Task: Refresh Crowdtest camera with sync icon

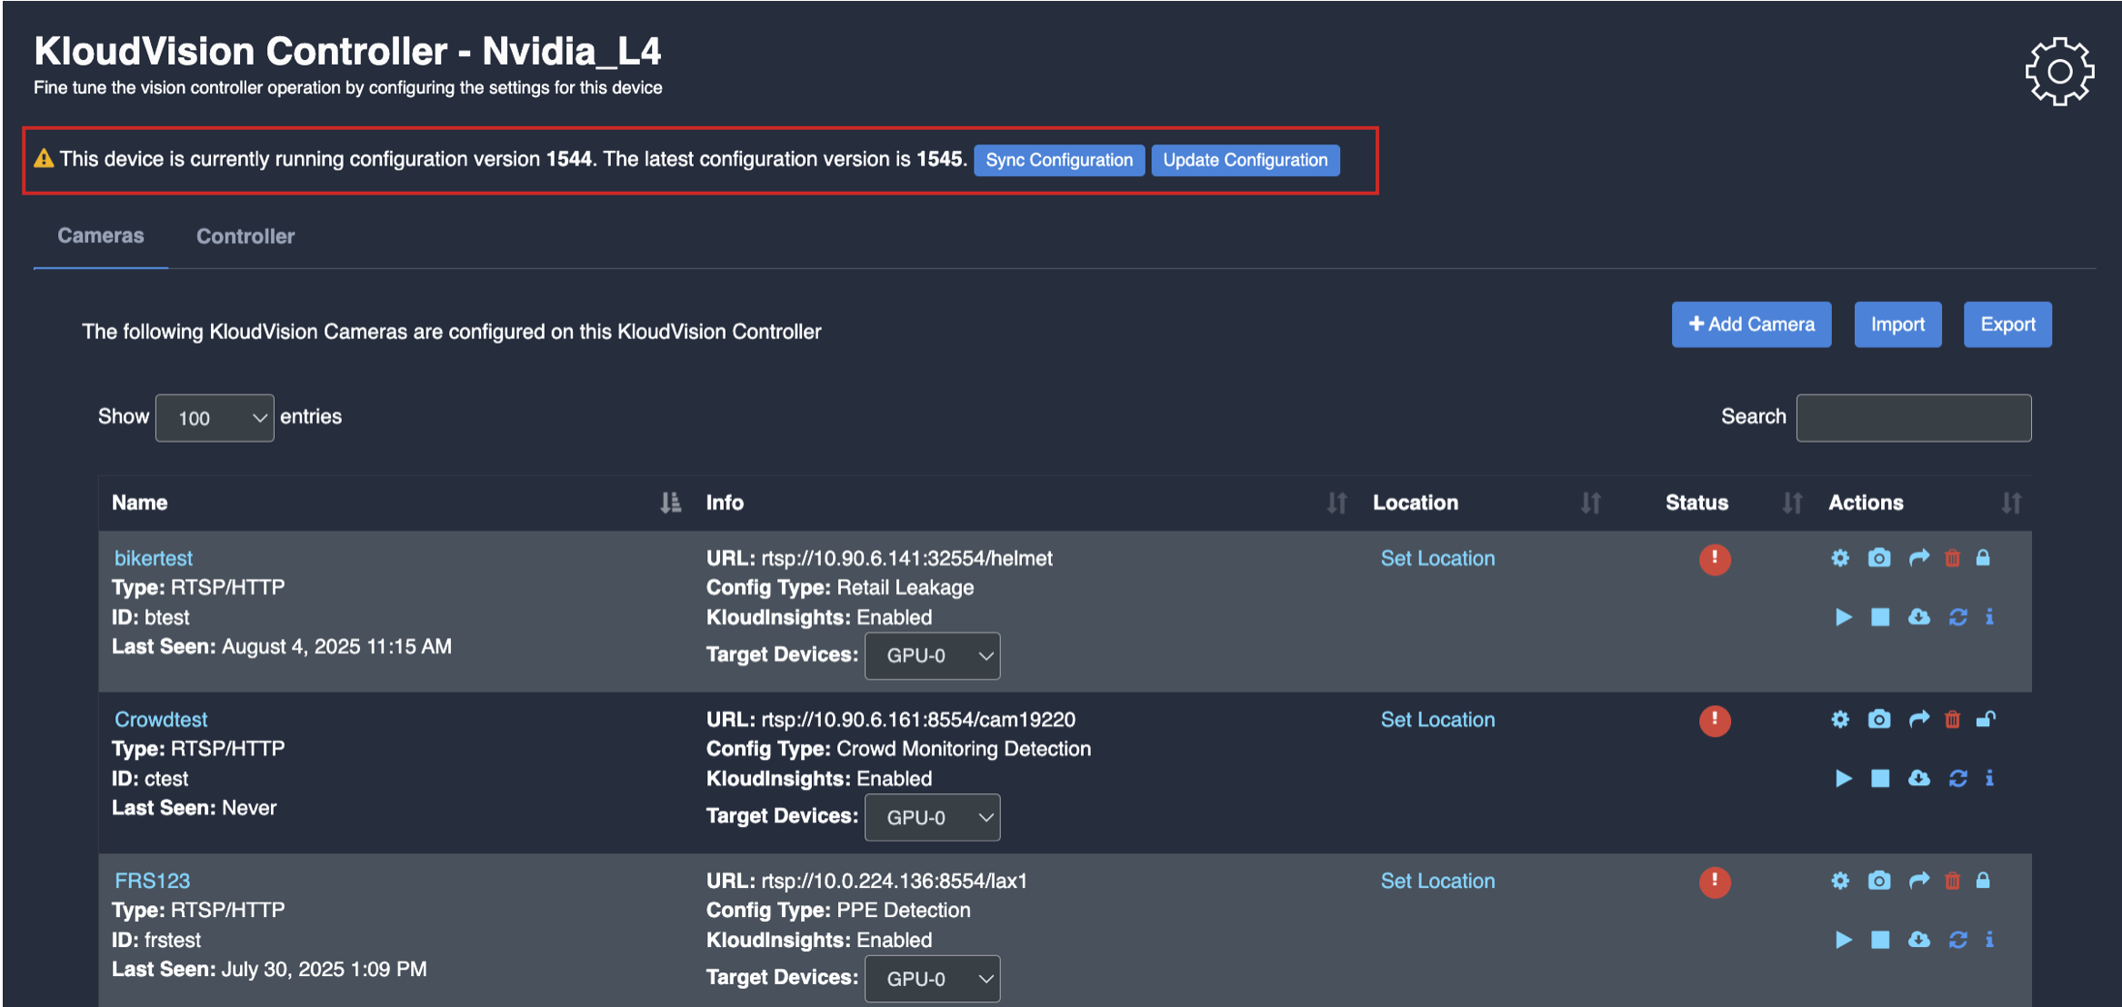Action: click(x=1958, y=778)
